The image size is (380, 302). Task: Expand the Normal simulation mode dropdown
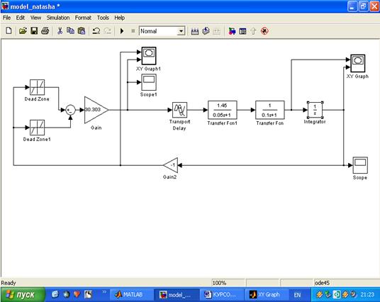pyautogui.click(x=181, y=31)
